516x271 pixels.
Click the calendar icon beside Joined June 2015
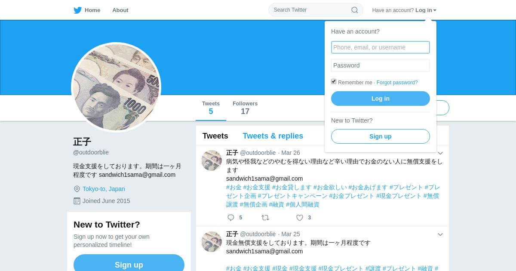pos(77,201)
